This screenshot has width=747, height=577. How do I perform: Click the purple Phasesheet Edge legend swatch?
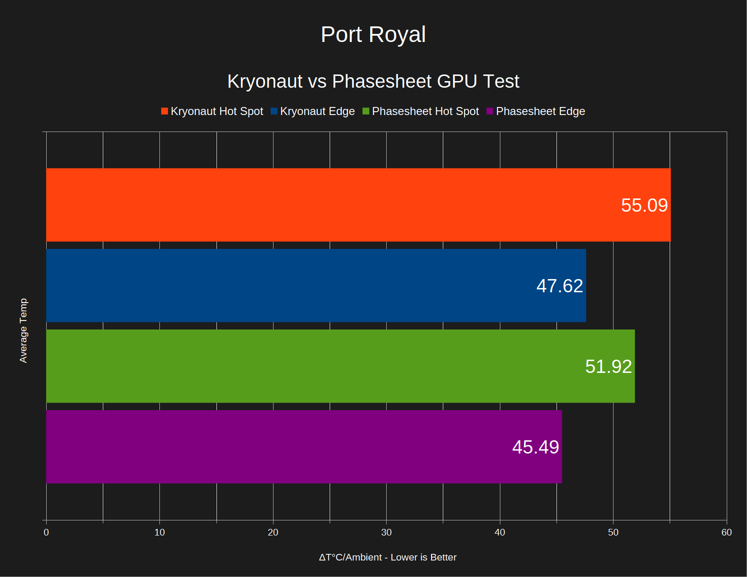pyautogui.click(x=490, y=111)
